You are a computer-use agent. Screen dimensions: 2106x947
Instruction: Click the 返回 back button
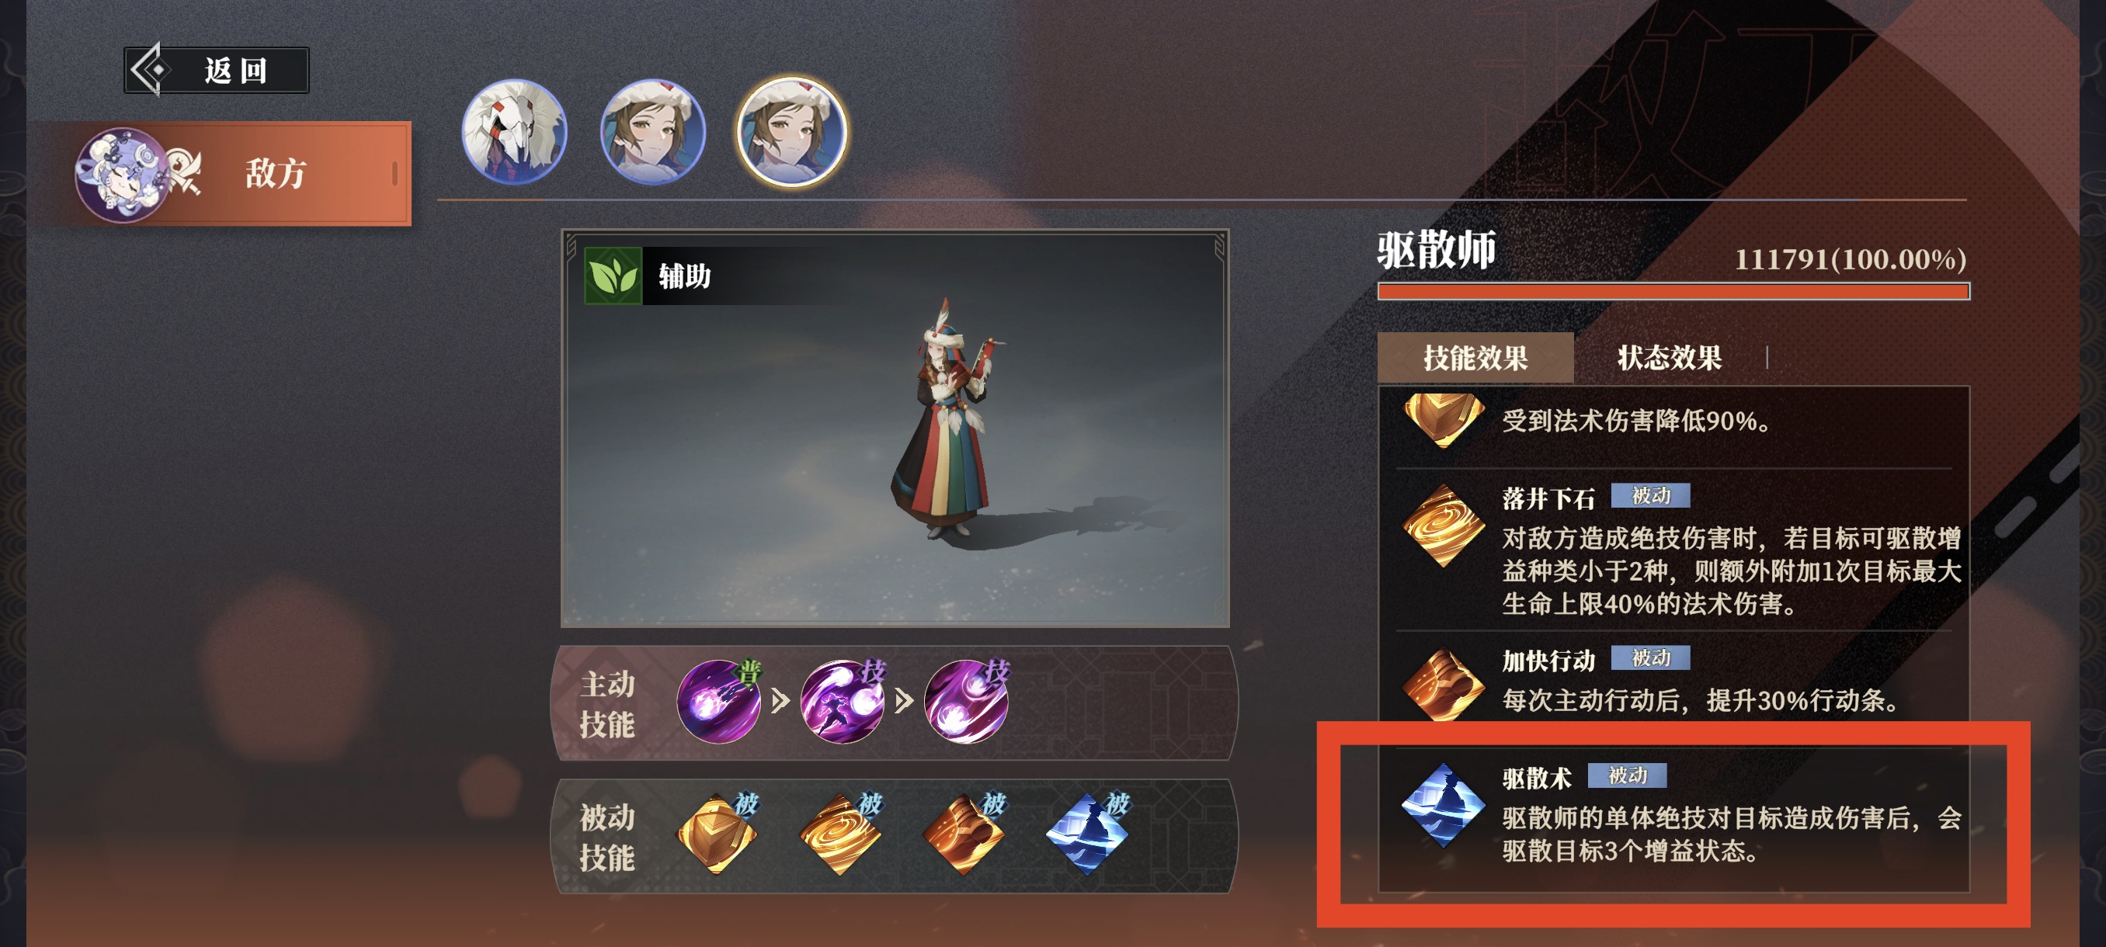[217, 71]
